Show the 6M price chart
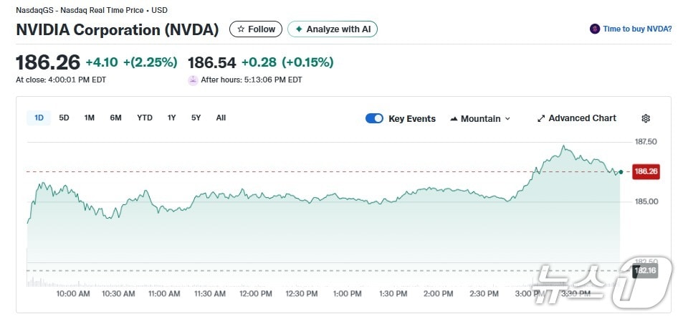The height and width of the screenshot is (319, 683). [x=115, y=118]
